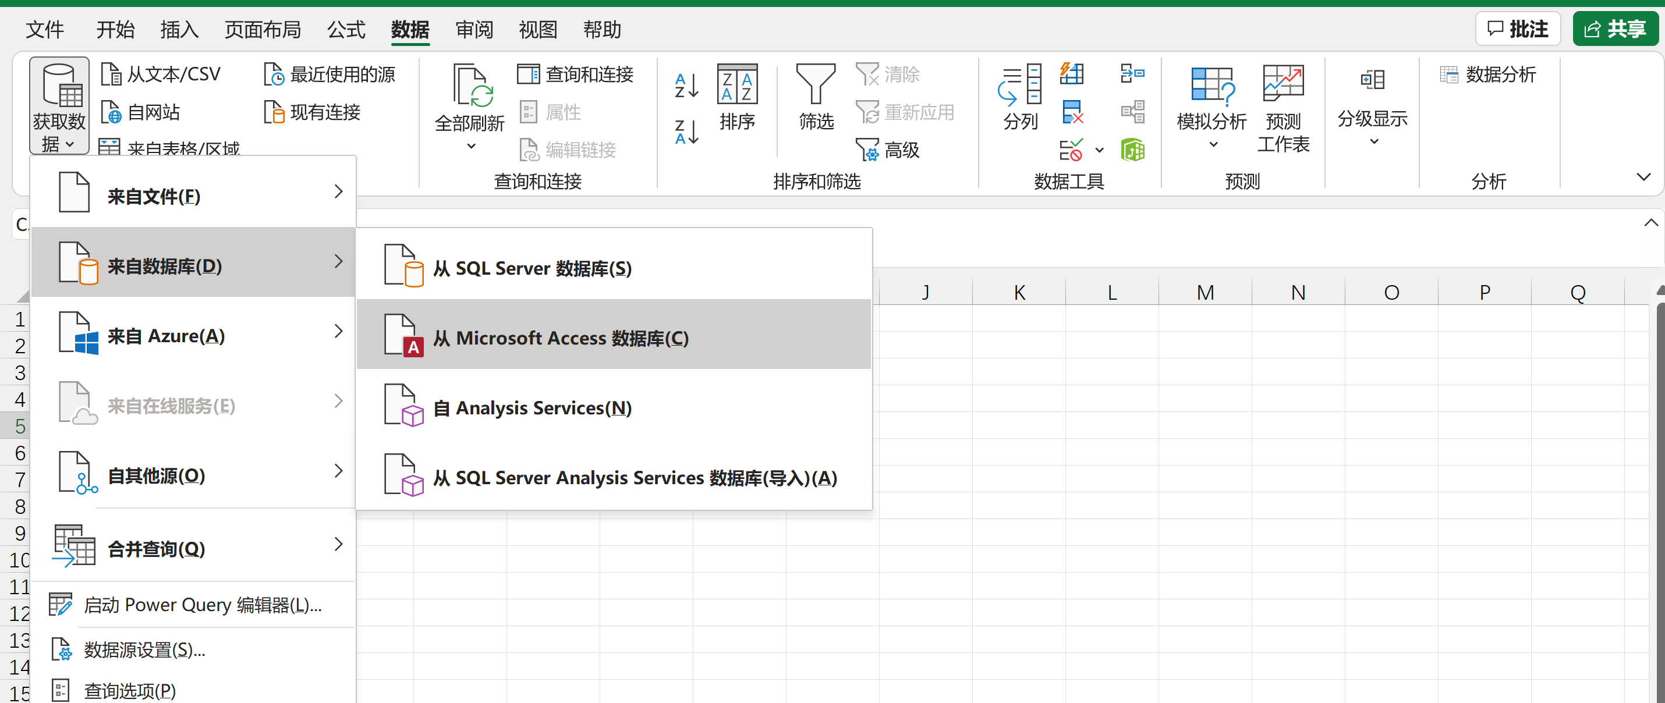
Task: Sort ascending A to Z icon
Action: 686,86
